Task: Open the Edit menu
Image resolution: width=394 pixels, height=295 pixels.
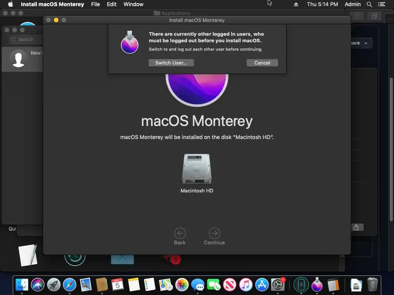Action: 112,4
